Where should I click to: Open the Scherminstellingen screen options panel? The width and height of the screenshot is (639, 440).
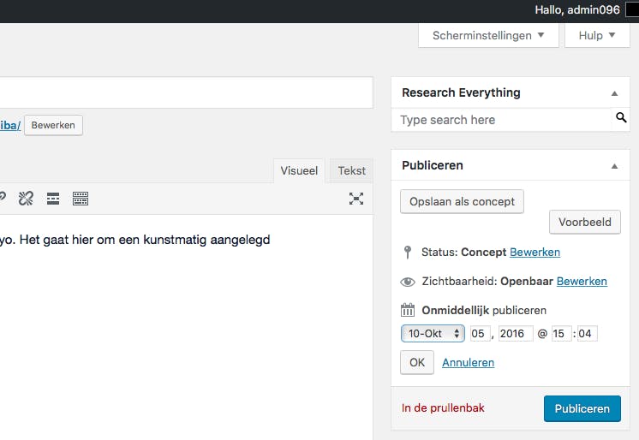click(488, 36)
